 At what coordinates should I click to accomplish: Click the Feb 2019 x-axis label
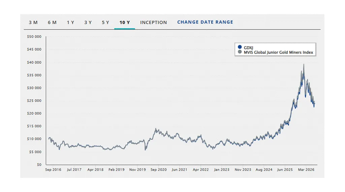(x=116, y=170)
